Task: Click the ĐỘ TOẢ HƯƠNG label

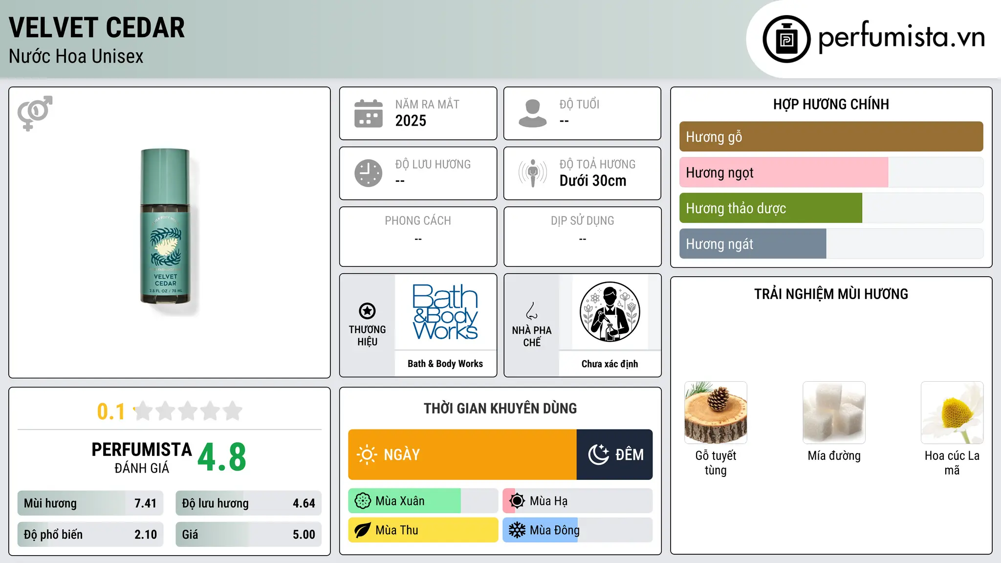Action: click(x=597, y=164)
